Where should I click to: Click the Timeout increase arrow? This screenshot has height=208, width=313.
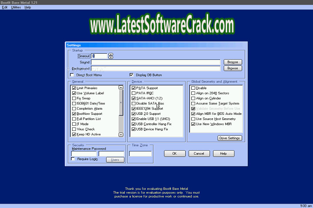[x=111, y=54]
